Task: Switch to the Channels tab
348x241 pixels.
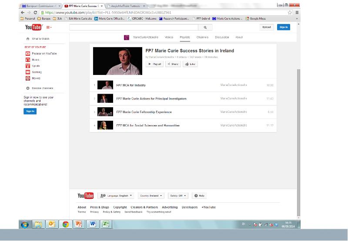Action: [x=202, y=37]
